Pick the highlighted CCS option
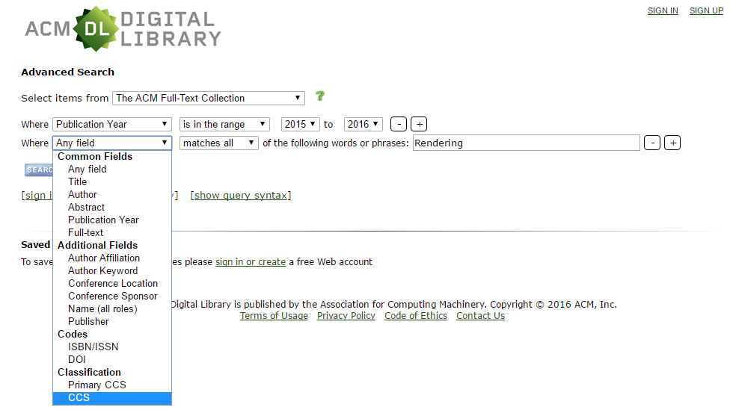The image size is (730, 410). click(x=112, y=398)
